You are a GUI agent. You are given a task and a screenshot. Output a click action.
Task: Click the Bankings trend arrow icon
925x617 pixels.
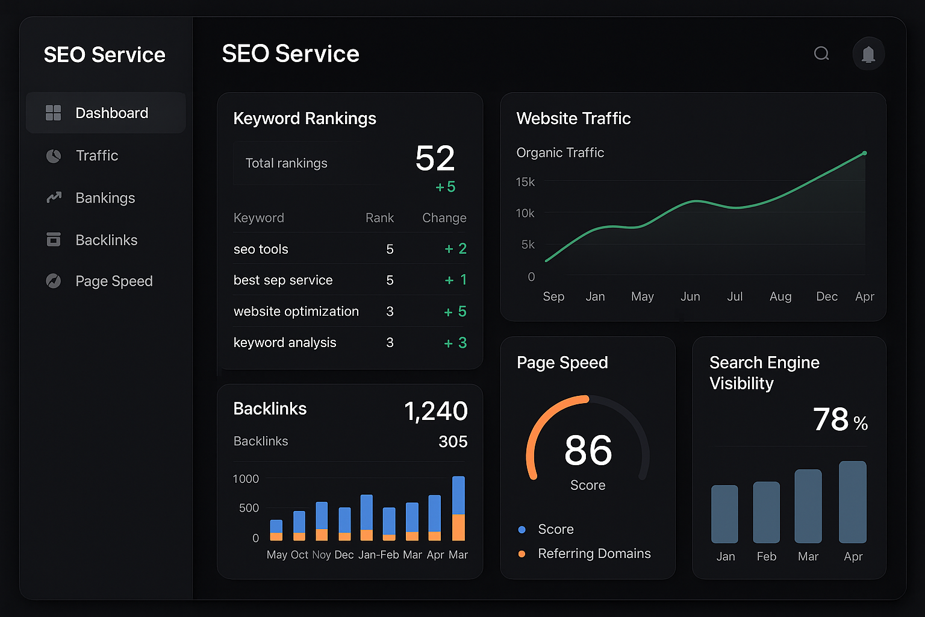point(54,198)
